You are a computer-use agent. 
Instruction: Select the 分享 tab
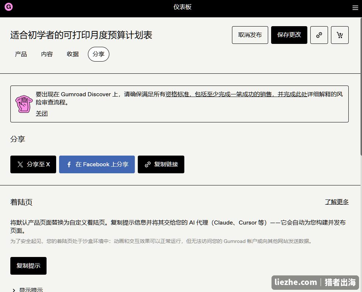coord(99,54)
